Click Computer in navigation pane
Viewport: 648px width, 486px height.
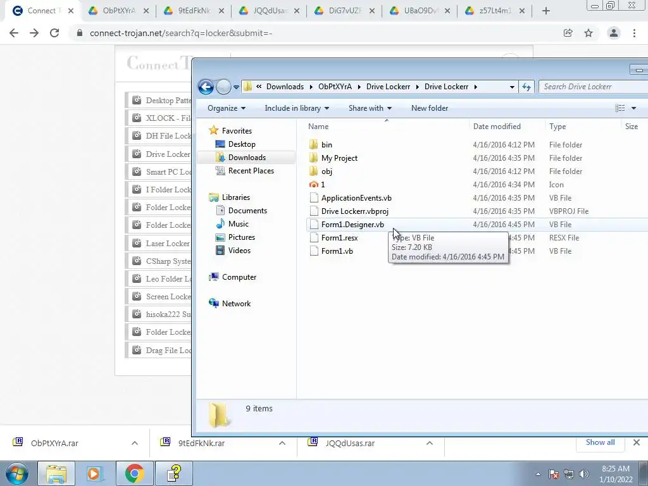pos(239,277)
